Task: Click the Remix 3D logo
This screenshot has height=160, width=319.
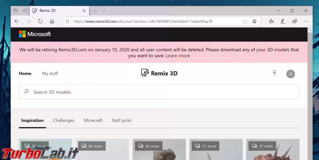Action: click(x=159, y=73)
